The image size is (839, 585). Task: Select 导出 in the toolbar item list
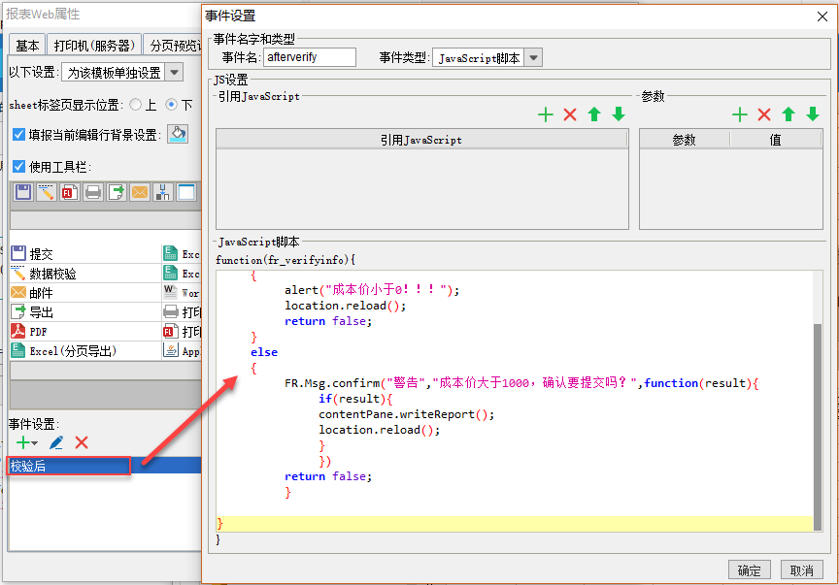(x=85, y=311)
